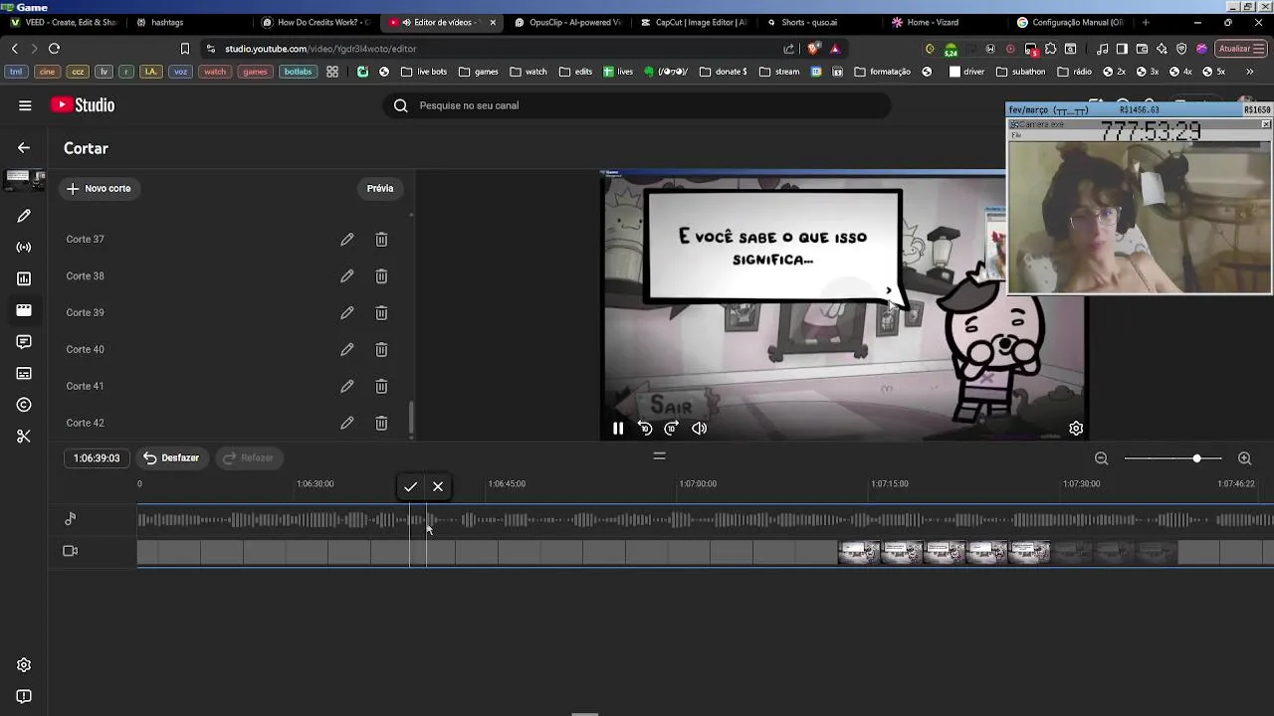Open preview player settings gear

pos(1076,429)
